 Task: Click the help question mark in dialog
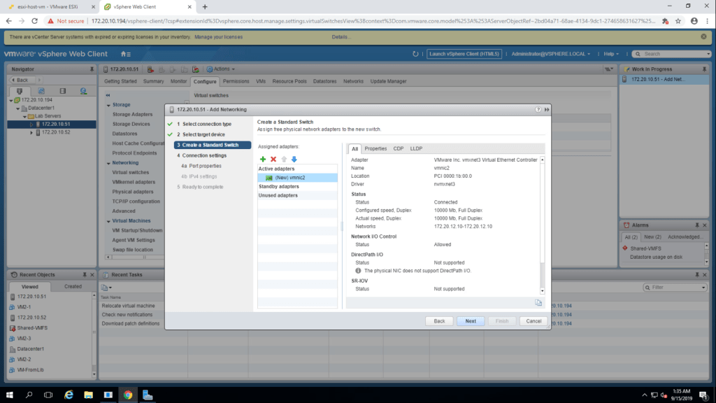pos(538,110)
